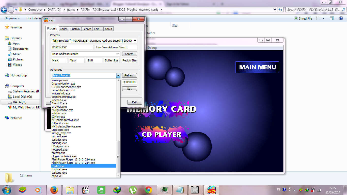Viewport: 347px width, 195px height.
Task: Check network signal strength in system tray
Action: (x=319, y=189)
